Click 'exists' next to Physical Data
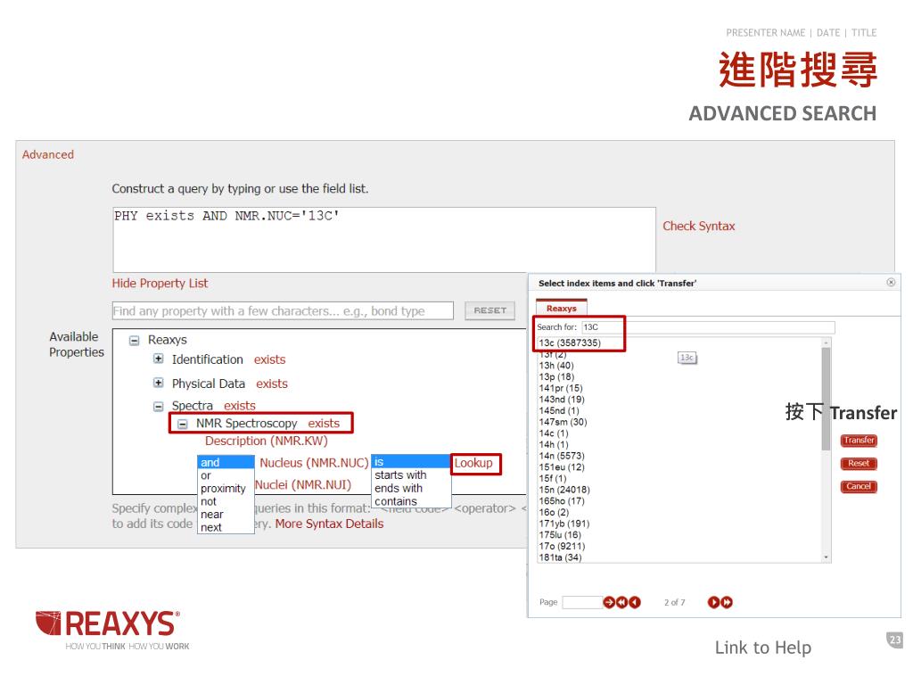The height and width of the screenshot is (685, 913). (272, 384)
